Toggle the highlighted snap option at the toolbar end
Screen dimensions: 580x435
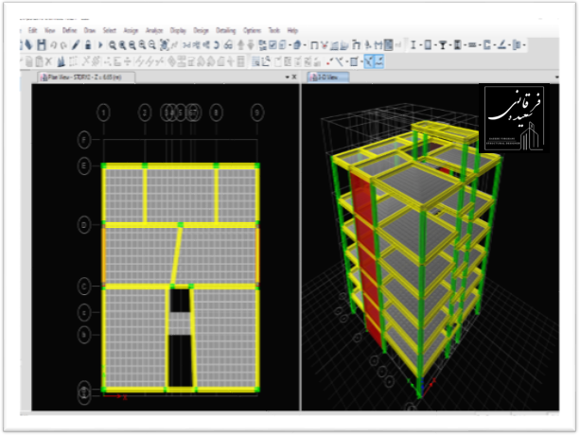(x=379, y=61)
